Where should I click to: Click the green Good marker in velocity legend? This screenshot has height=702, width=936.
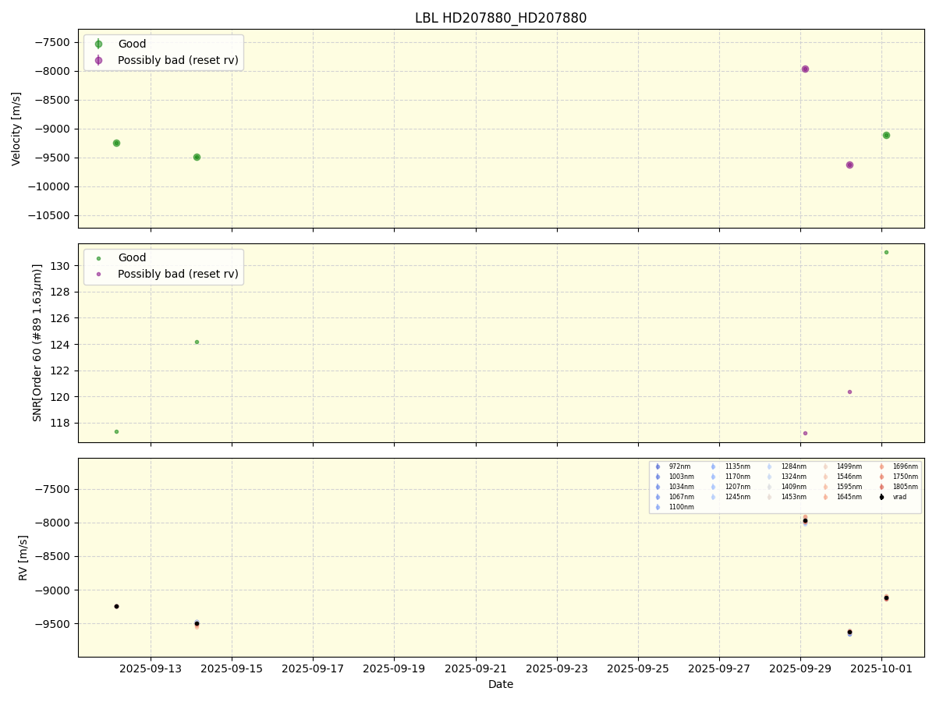coord(98,44)
